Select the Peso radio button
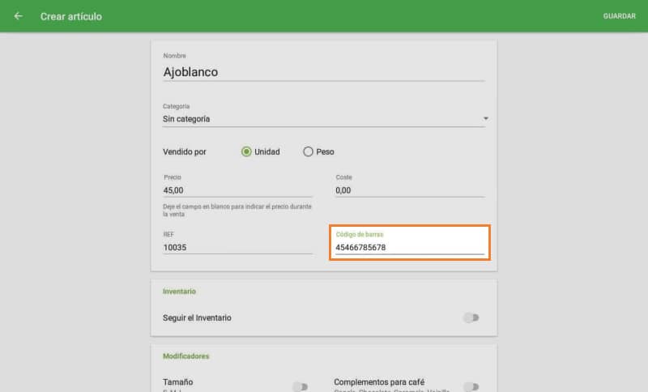 point(308,151)
